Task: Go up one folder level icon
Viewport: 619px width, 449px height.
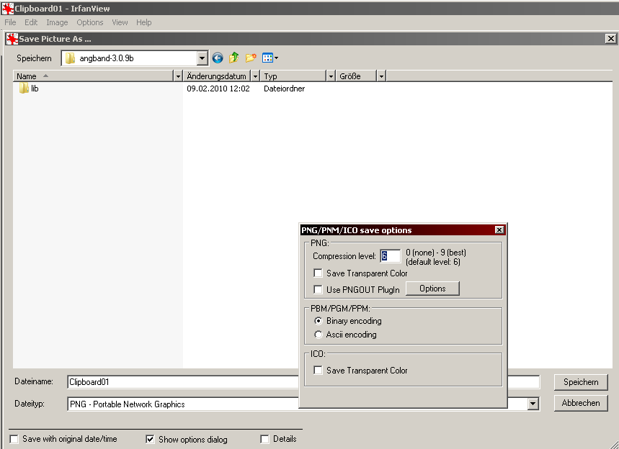Action: click(233, 58)
